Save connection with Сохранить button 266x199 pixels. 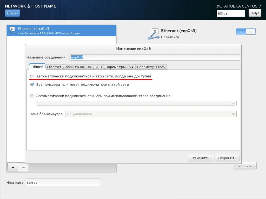tap(227, 158)
